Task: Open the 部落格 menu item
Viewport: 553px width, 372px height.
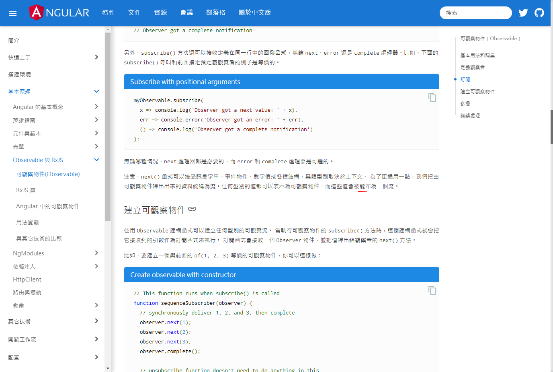Action: (215, 12)
